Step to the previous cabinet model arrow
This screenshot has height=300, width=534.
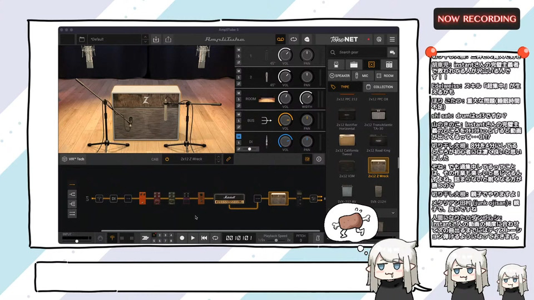(x=218, y=157)
